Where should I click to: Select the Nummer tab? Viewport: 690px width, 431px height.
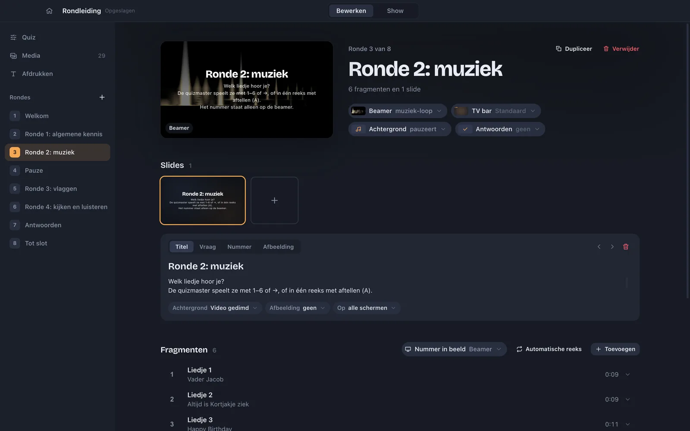(239, 247)
